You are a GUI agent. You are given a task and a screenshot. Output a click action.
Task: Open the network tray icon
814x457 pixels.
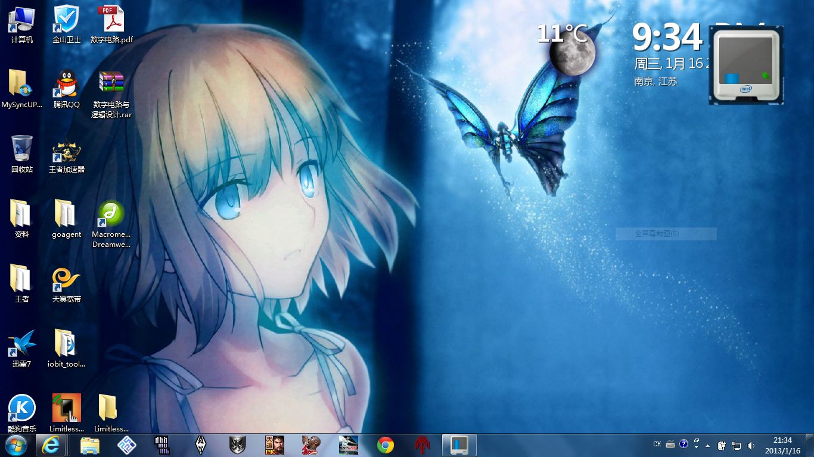737,445
